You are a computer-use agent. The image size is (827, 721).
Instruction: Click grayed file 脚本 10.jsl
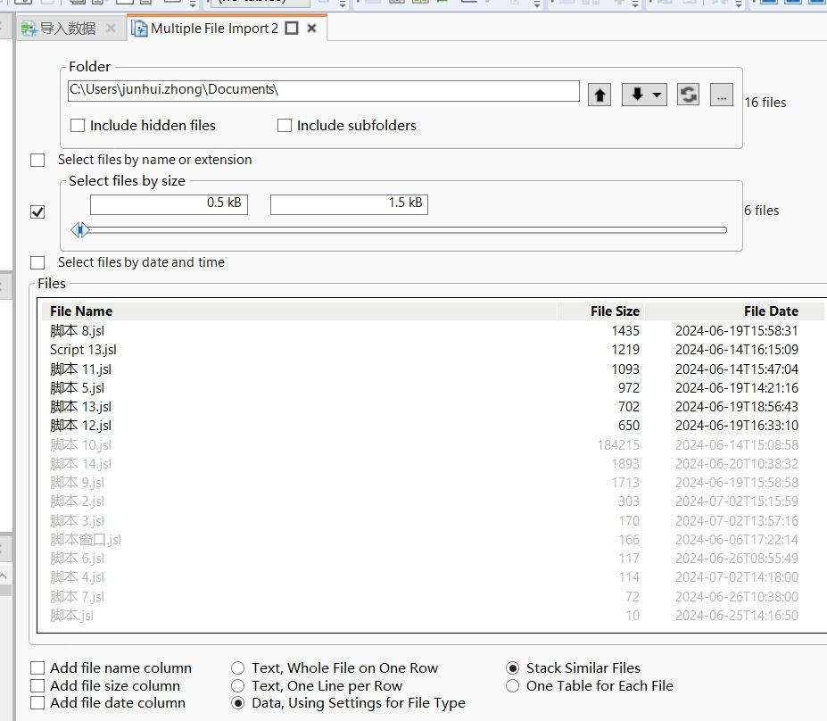tap(80, 445)
